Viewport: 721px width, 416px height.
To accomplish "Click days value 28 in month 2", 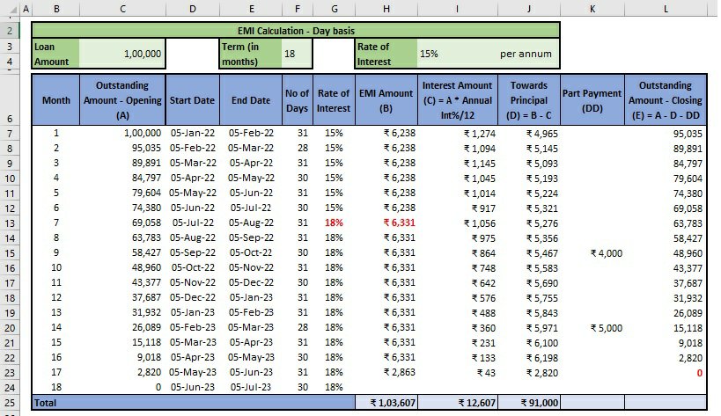I will [303, 148].
